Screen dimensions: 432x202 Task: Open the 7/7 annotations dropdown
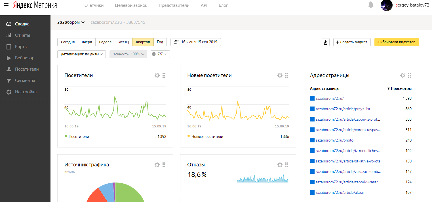[160, 54]
